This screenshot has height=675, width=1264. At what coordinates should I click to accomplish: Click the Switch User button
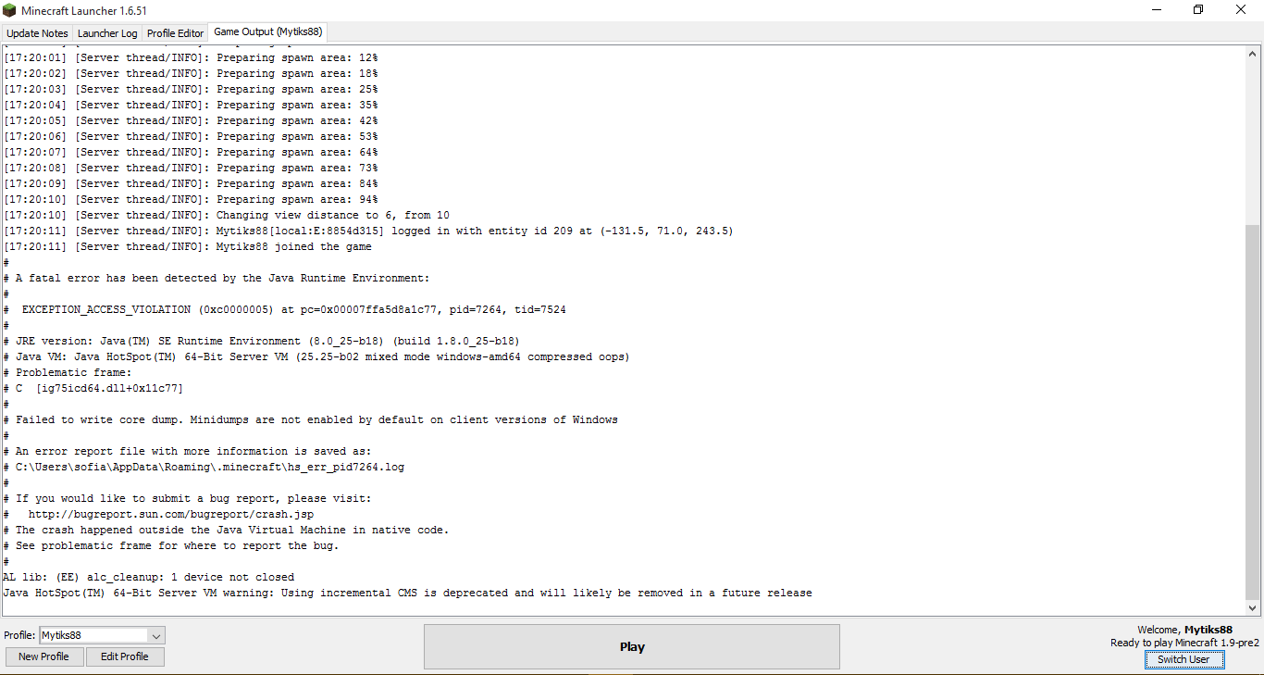[x=1183, y=659]
